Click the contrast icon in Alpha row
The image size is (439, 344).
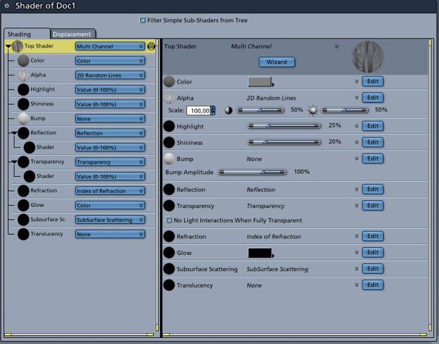tap(229, 110)
